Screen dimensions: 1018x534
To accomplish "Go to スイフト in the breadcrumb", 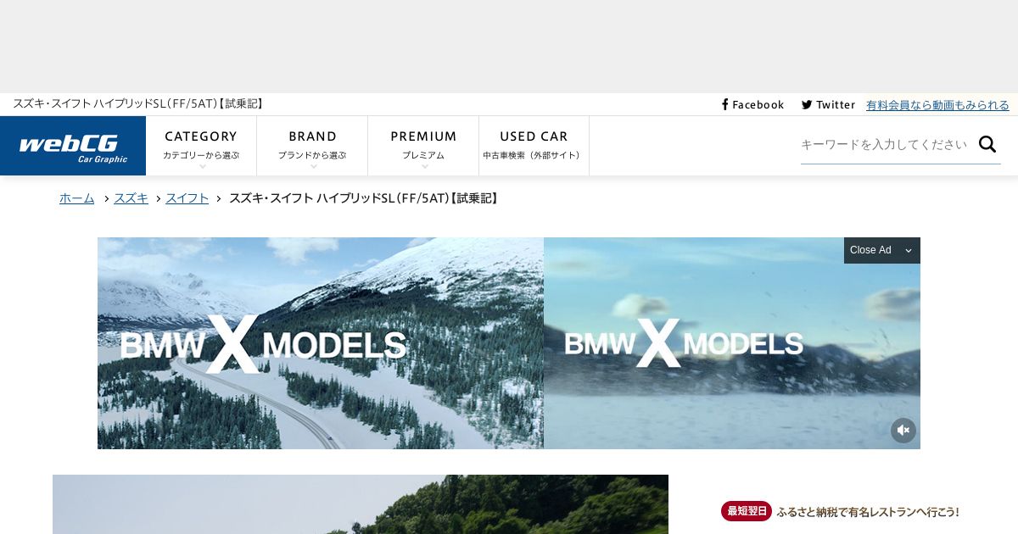I will [x=187, y=198].
